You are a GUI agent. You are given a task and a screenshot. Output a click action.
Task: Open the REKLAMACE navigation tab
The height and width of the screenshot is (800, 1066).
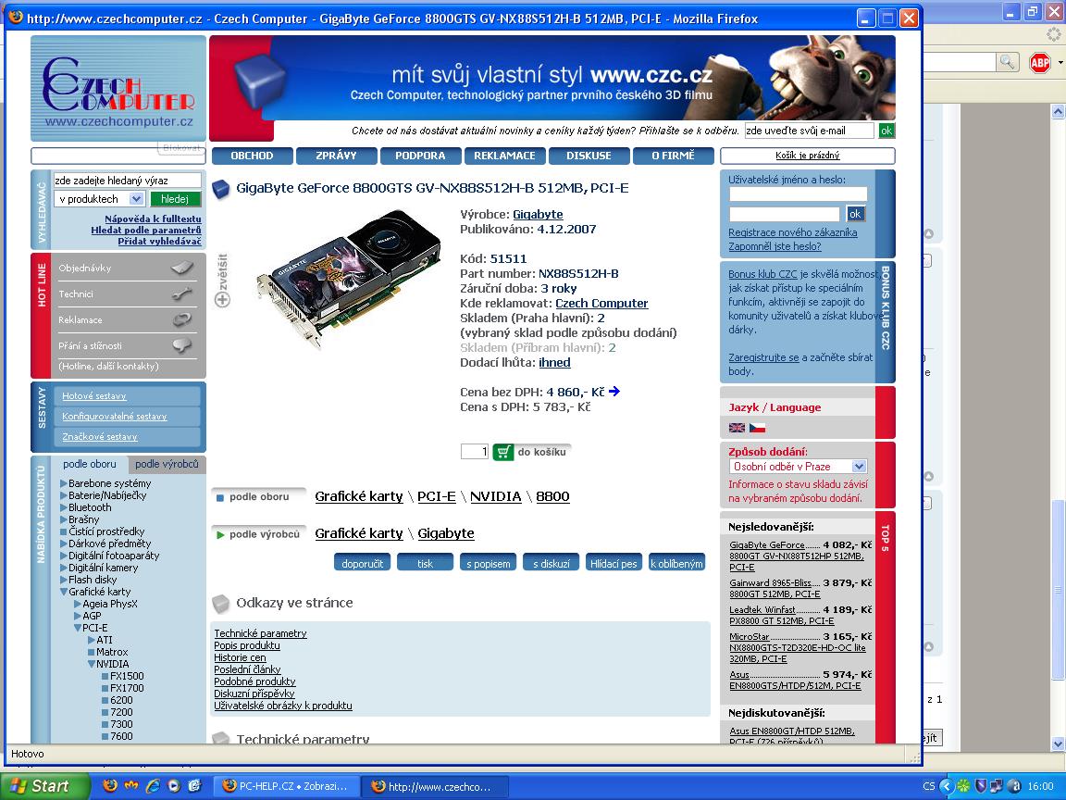click(x=504, y=156)
